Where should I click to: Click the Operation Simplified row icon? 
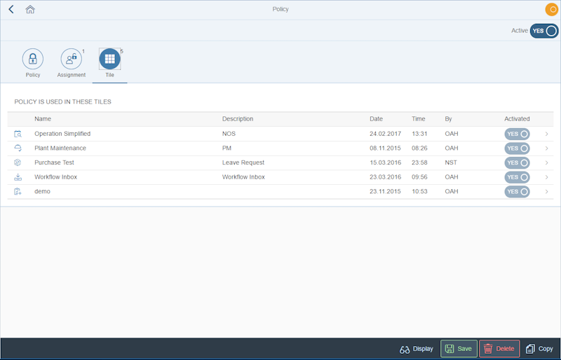pyautogui.click(x=18, y=134)
